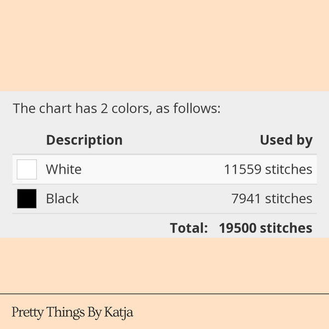Viewport: 329px width, 329px height.
Task: Click the horizontal divider line above the footer
Action: coord(164,294)
